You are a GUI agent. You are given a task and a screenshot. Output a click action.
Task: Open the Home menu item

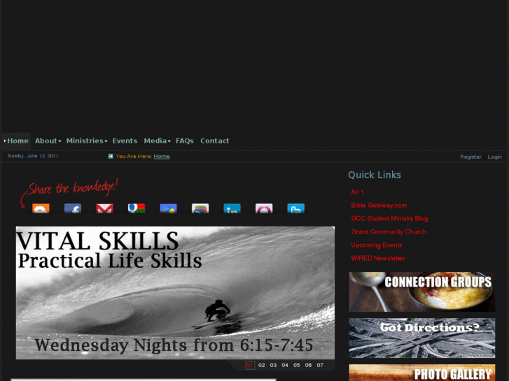[x=17, y=141]
